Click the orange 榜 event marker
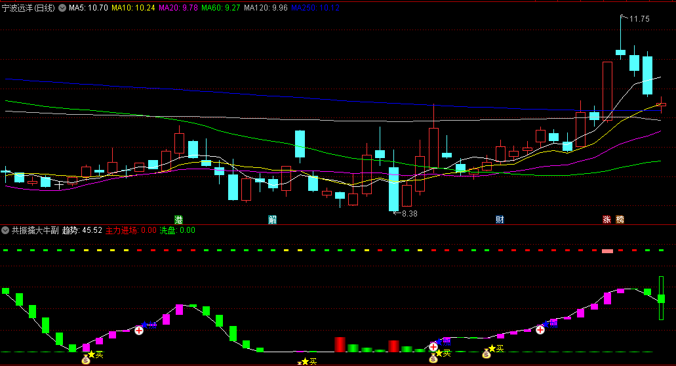676x366 pixels. (620, 220)
